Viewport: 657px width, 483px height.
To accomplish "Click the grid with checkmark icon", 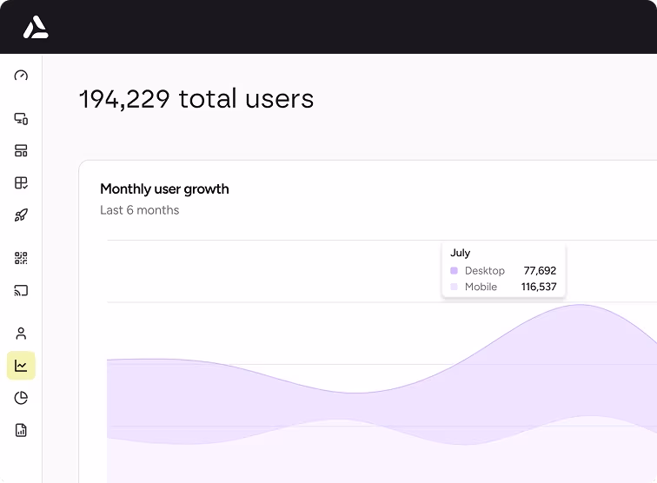I will [x=21, y=183].
